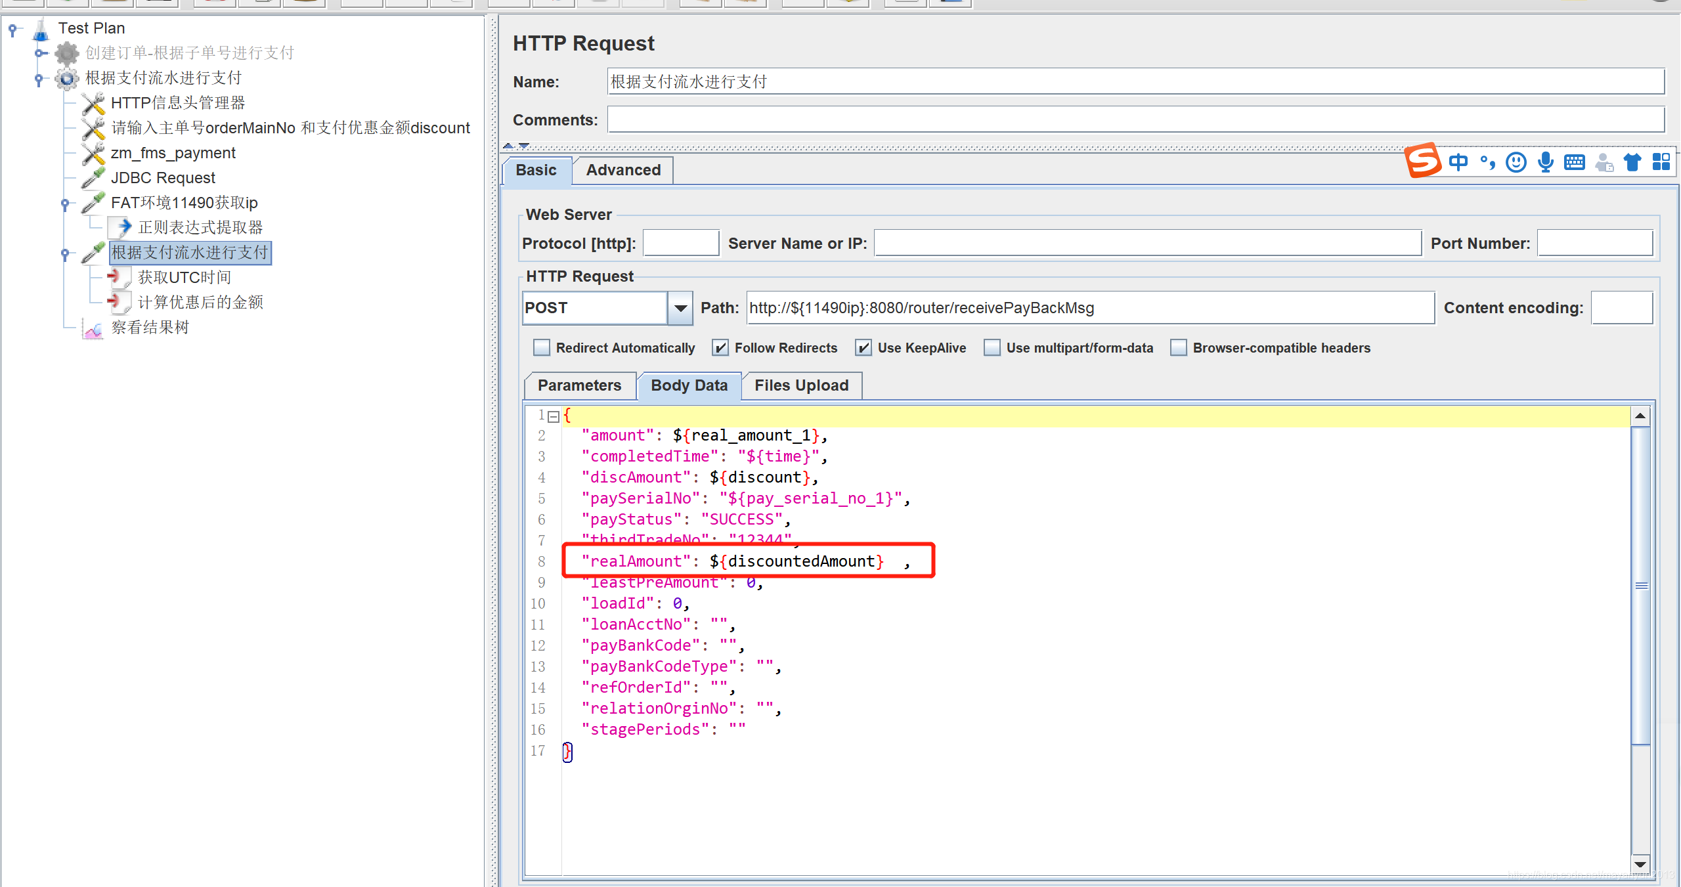Collapse the 根据支付流水进行支付 thread group node
Viewport: 1681px width, 887px height.
tap(39, 79)
